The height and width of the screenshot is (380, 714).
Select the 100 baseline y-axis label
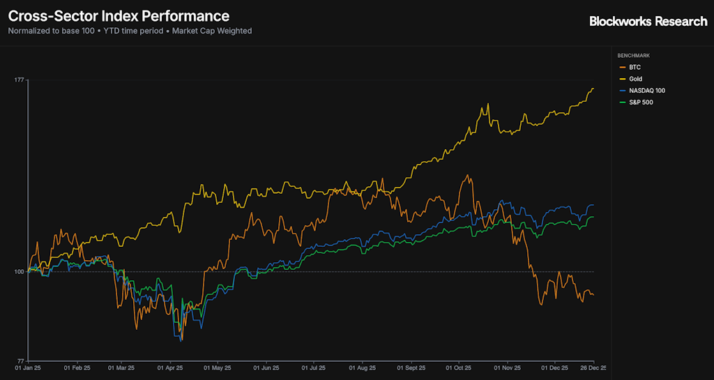(x=20, y=271)
